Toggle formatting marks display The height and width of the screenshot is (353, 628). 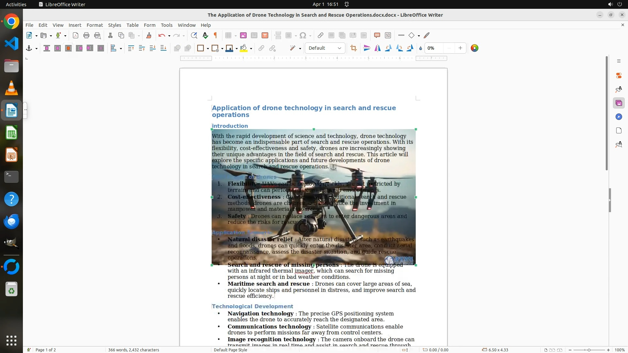pyautogui.click(x=216, y=36)
